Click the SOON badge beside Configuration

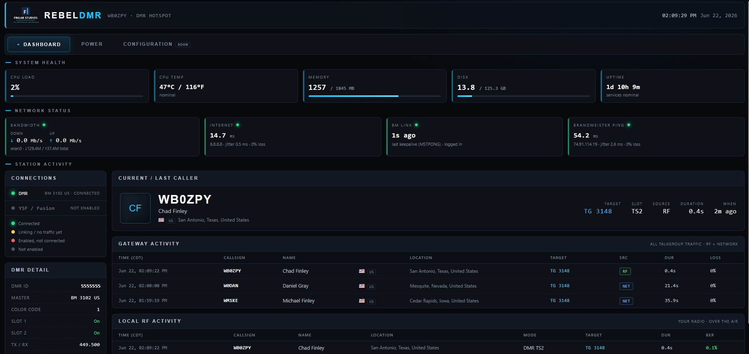[x=183, y=45]
